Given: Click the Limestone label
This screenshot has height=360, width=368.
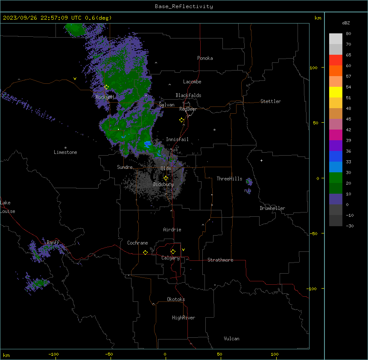Looking at the screenshot, I should pyautogui.click(x=65, y=152).
